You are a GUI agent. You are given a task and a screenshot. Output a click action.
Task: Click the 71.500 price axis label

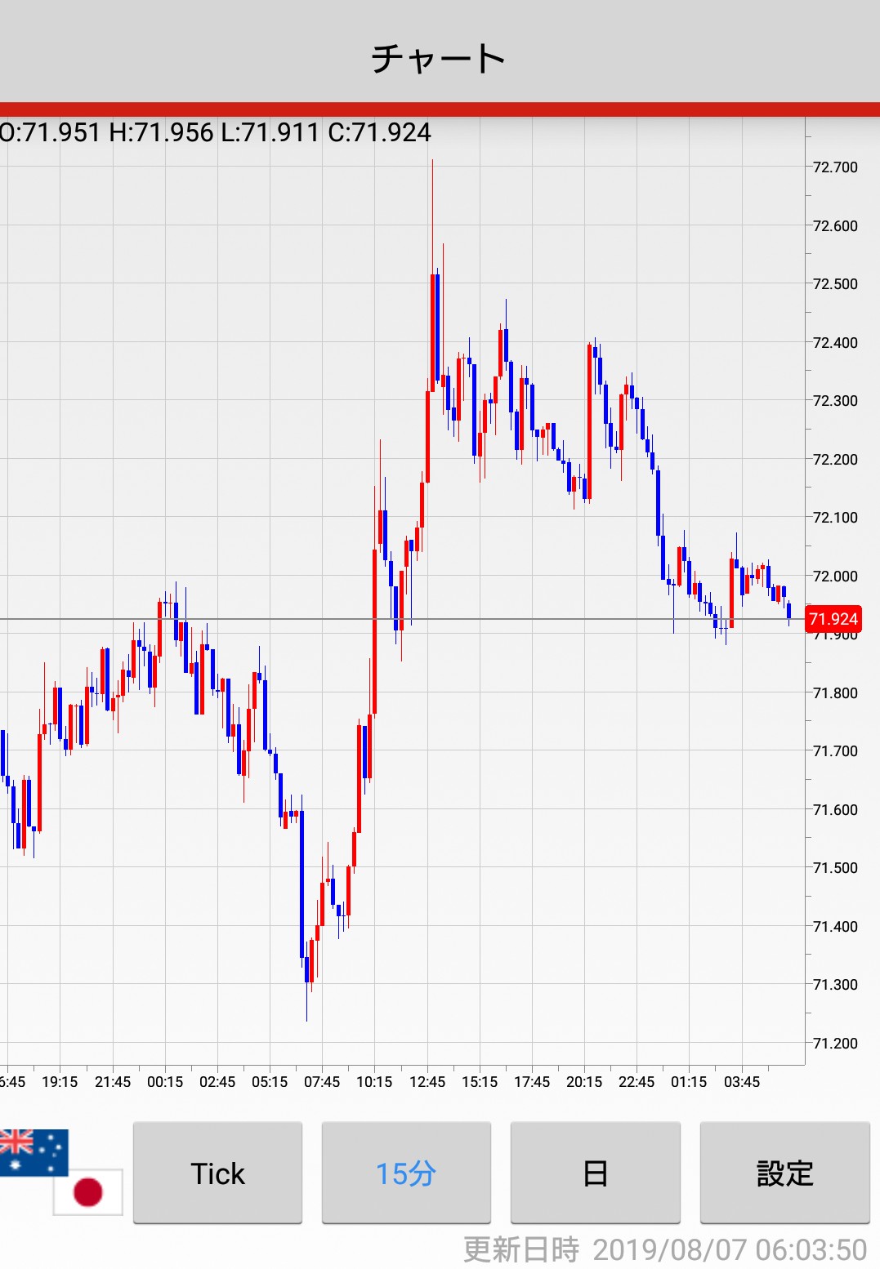pos(835,868)
